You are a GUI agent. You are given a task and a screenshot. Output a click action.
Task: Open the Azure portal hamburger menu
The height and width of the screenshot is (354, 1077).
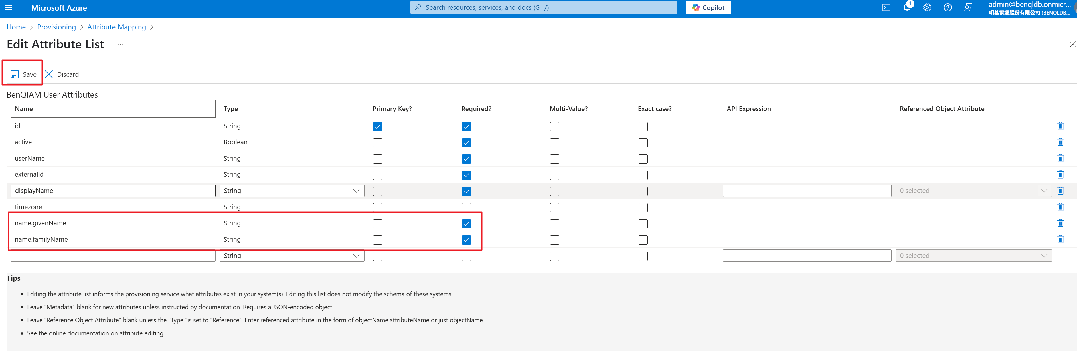[8, 7]
